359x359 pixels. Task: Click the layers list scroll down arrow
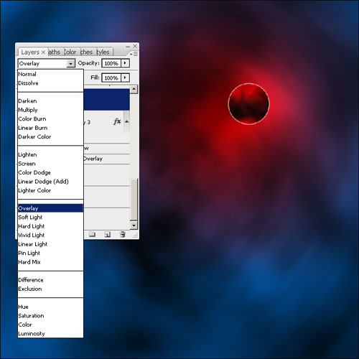134,225
